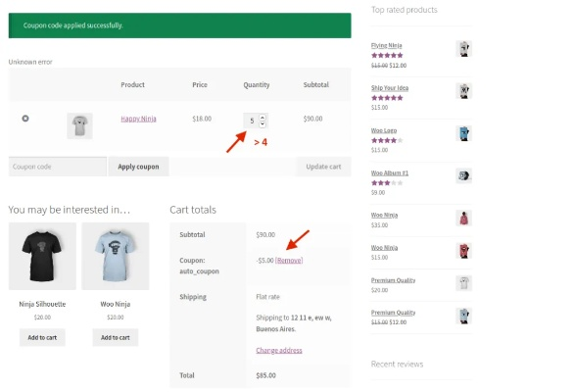The image size is (575, 392).
Task: Remove the auto_coupon discount
Action: 289,261
